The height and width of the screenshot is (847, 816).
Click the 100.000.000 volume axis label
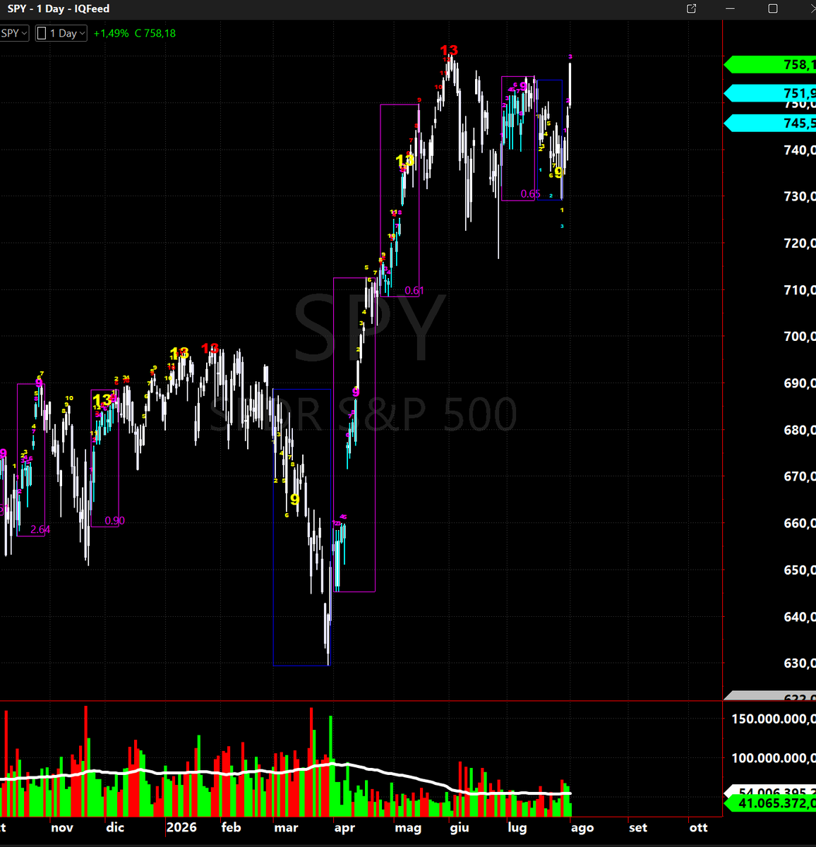click(774, 758)
